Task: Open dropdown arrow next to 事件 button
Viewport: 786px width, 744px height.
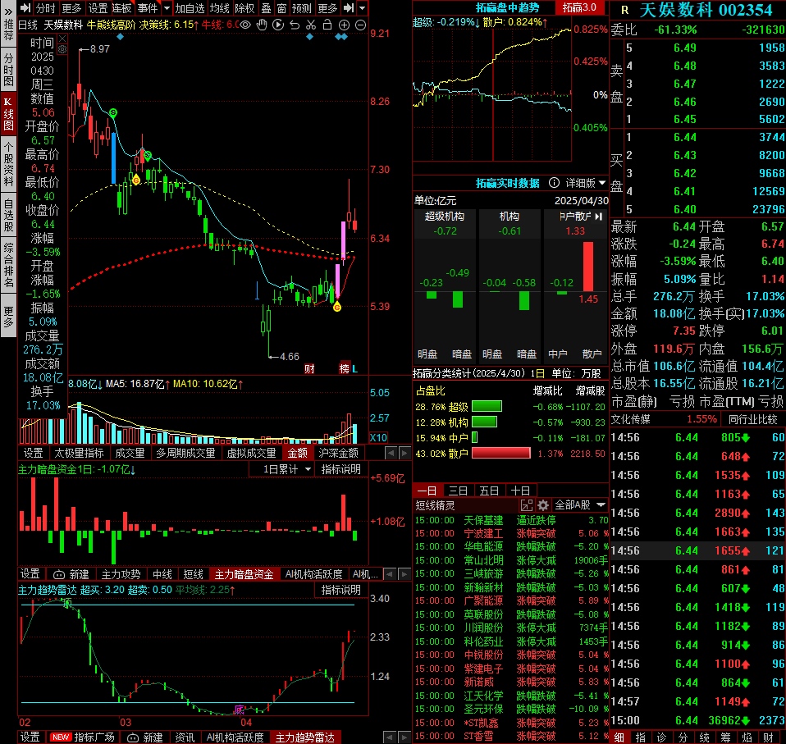Action: tap(167, 8)
